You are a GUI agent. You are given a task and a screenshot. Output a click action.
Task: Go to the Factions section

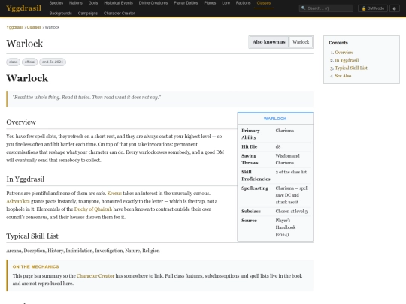(243, 3)
